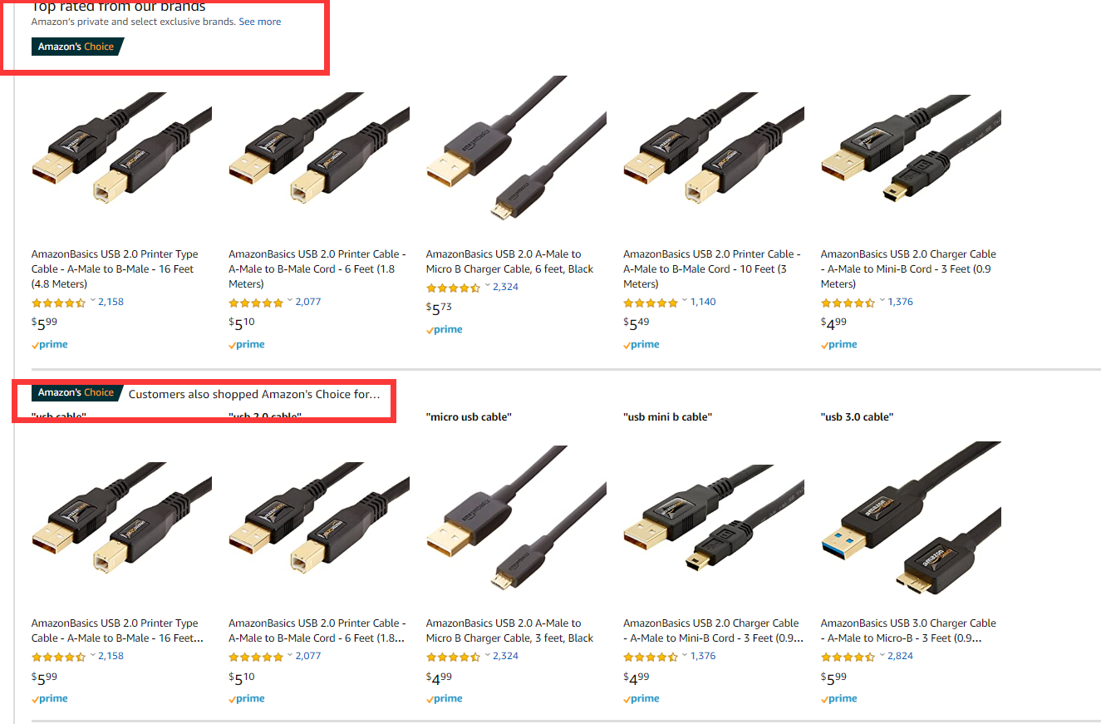The height and width of the screenshot is (724, 1101).
Task: Click the Prime logo below the $5.49 price
Action: pos(641,345)
